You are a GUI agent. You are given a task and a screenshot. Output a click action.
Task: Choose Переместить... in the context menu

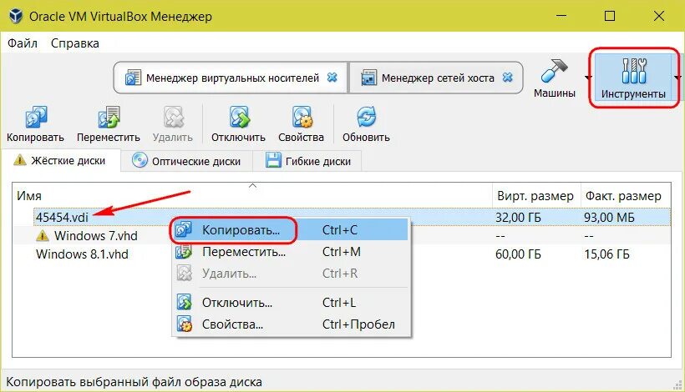coord(291,252)
